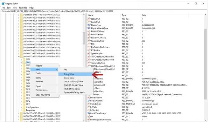Screen dimensions: 208x122
Task: Expand the {4d36e974-e325-11ce-bfc1-08002be10318} key
Action: point(18,116)
